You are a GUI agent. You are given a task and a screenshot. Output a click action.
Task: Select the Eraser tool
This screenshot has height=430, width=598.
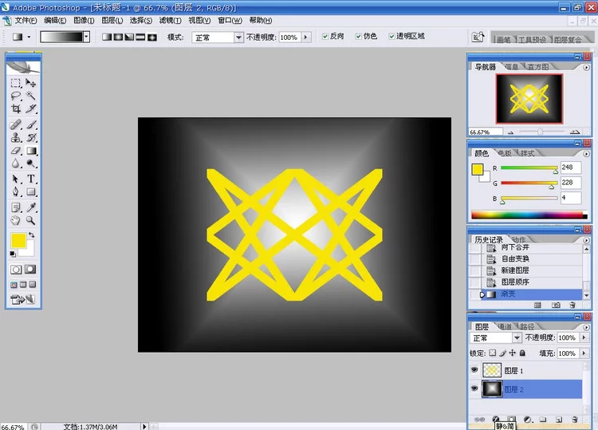pyautogui.click(x=16, y=151)
